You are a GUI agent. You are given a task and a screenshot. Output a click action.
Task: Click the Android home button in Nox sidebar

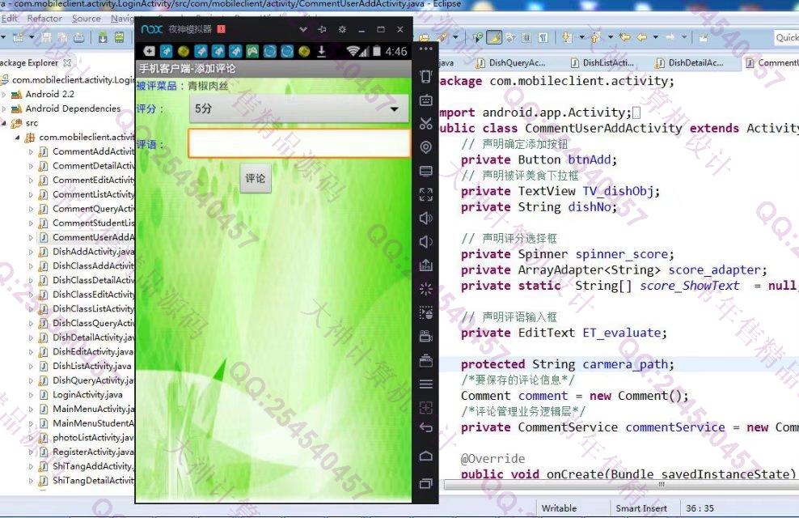426,456
